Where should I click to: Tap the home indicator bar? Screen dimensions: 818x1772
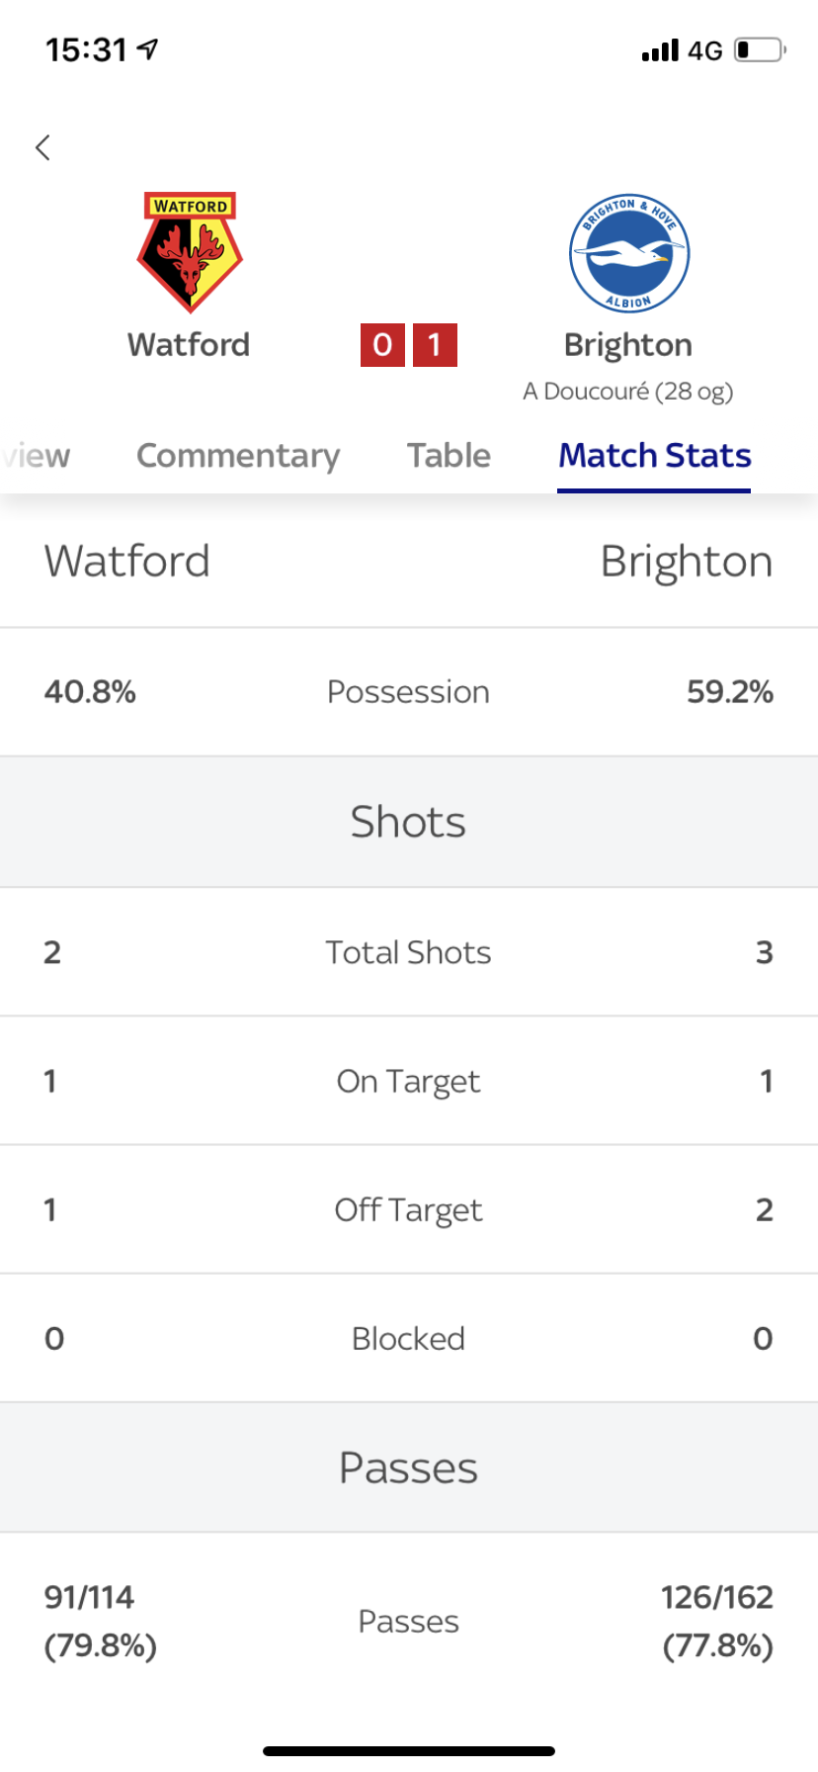[x=409, y=1751]
